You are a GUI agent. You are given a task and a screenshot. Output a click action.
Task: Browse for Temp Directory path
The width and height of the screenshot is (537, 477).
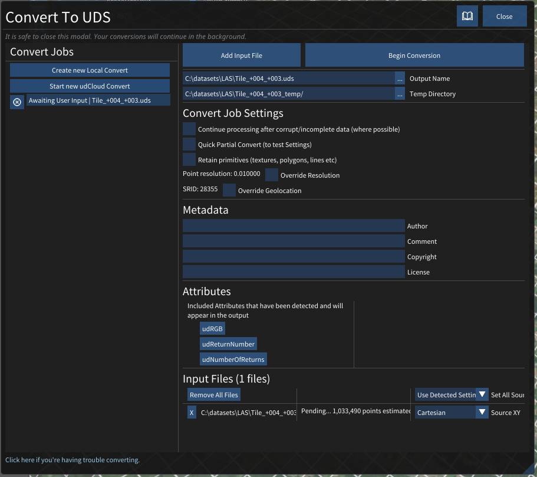tap(400, 94)
